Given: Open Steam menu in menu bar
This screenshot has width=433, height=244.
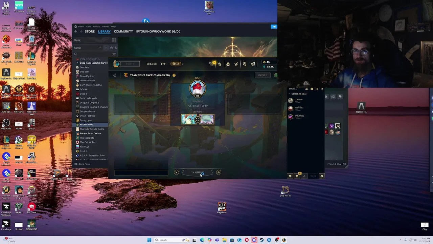Looking at the screenshot, I should 80,26.
